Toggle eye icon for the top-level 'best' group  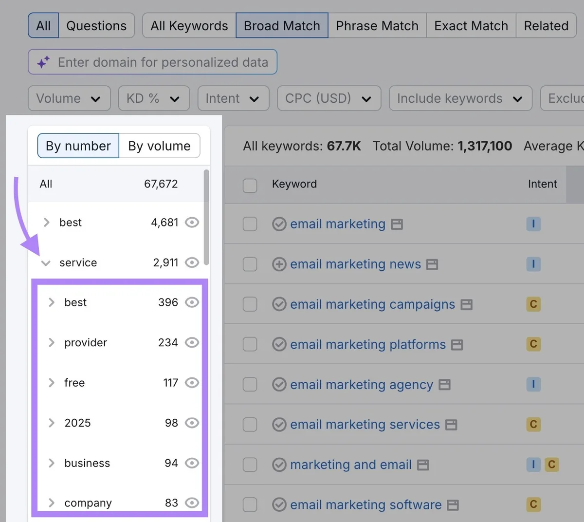point(192,223)
